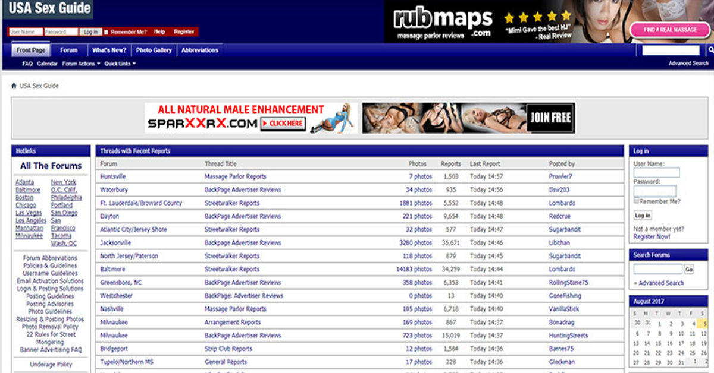Click the Join Free banner button
Image resolution: width=714 pixels, height=373 pixels.
(550, 118)
